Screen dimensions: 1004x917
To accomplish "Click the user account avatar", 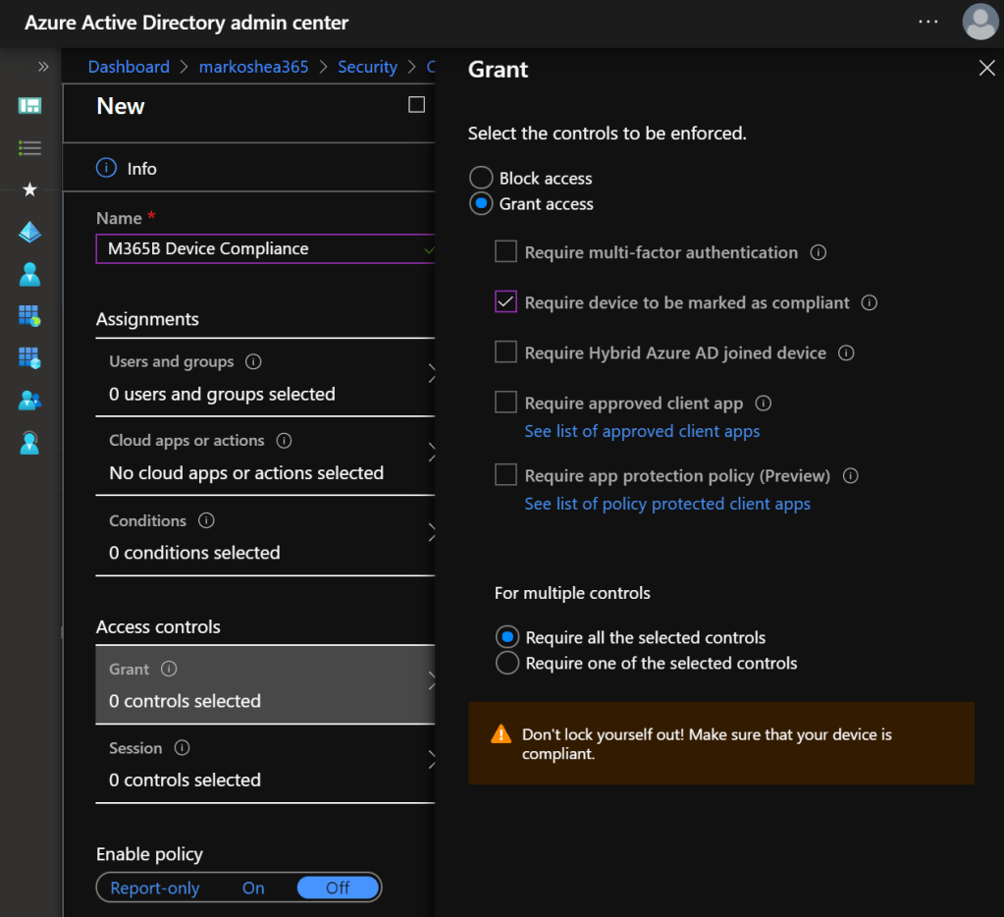I will [x=980, y=22].
